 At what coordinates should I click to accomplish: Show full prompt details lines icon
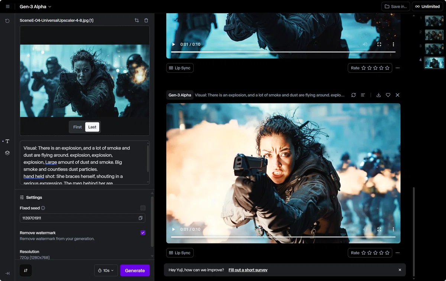[363, 95]
